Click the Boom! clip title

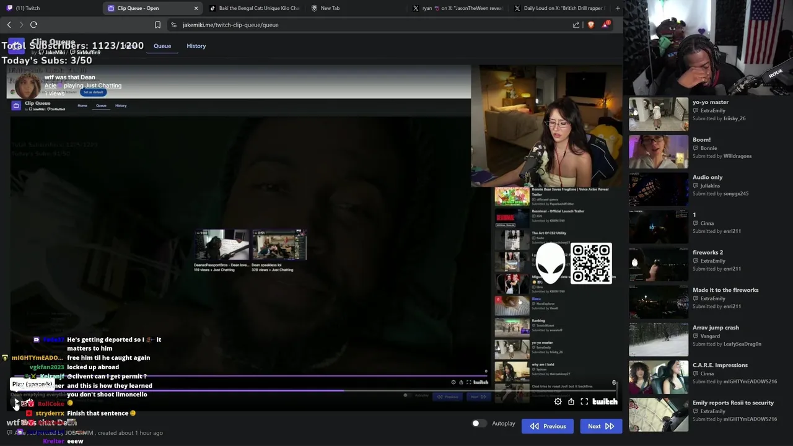coord(701,140)
